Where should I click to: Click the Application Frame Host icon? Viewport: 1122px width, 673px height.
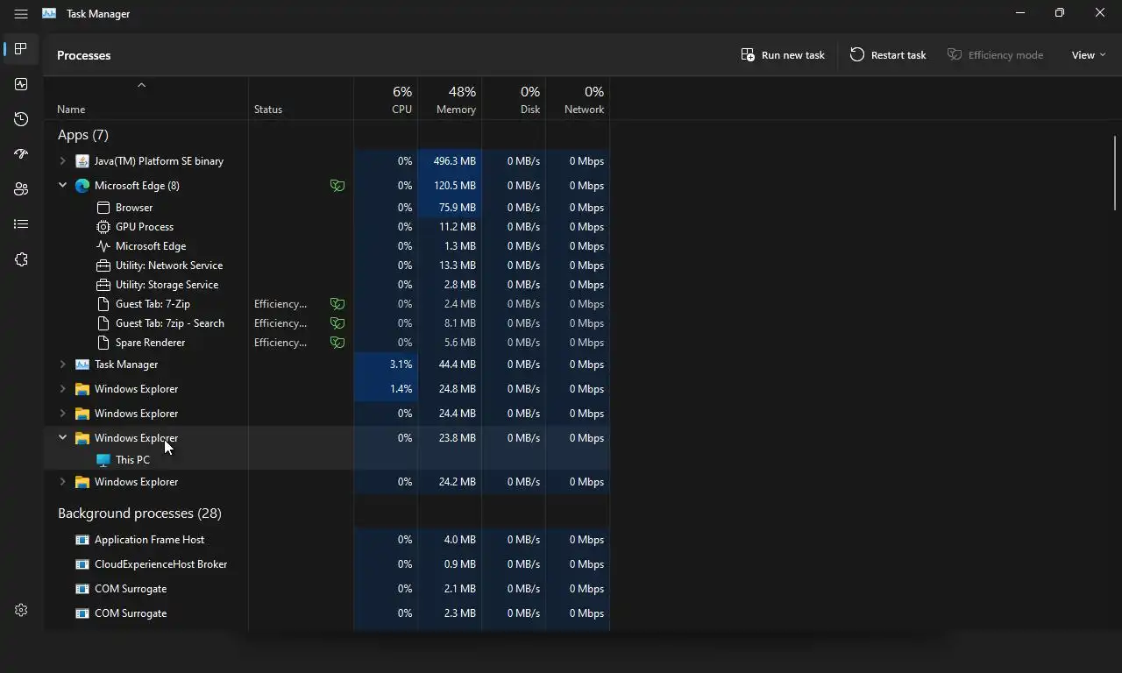(x=82, y=540)
